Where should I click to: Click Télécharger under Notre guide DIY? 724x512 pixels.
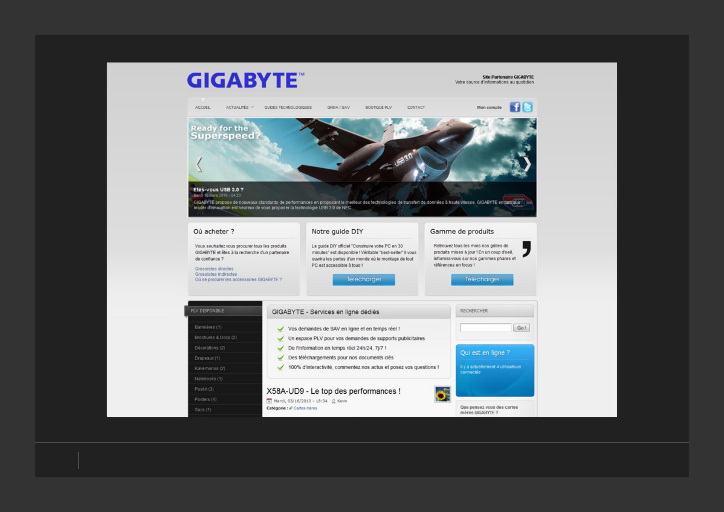[x=364, y=280]
